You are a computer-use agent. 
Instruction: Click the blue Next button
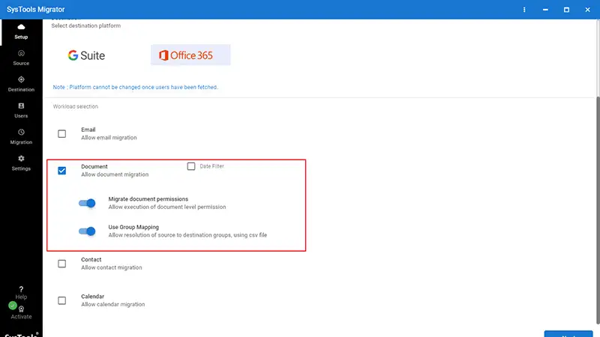(x=568, y=334)
